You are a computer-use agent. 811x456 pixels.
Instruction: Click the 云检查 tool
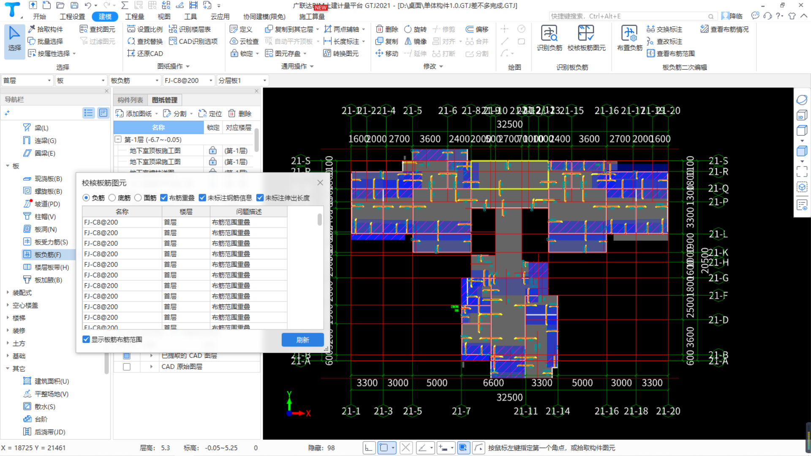(244, 41)
